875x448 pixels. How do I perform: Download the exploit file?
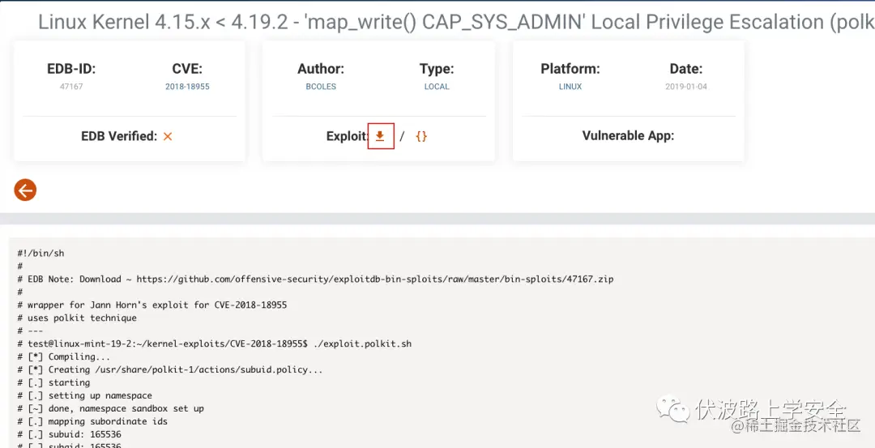tap(380, 135)
